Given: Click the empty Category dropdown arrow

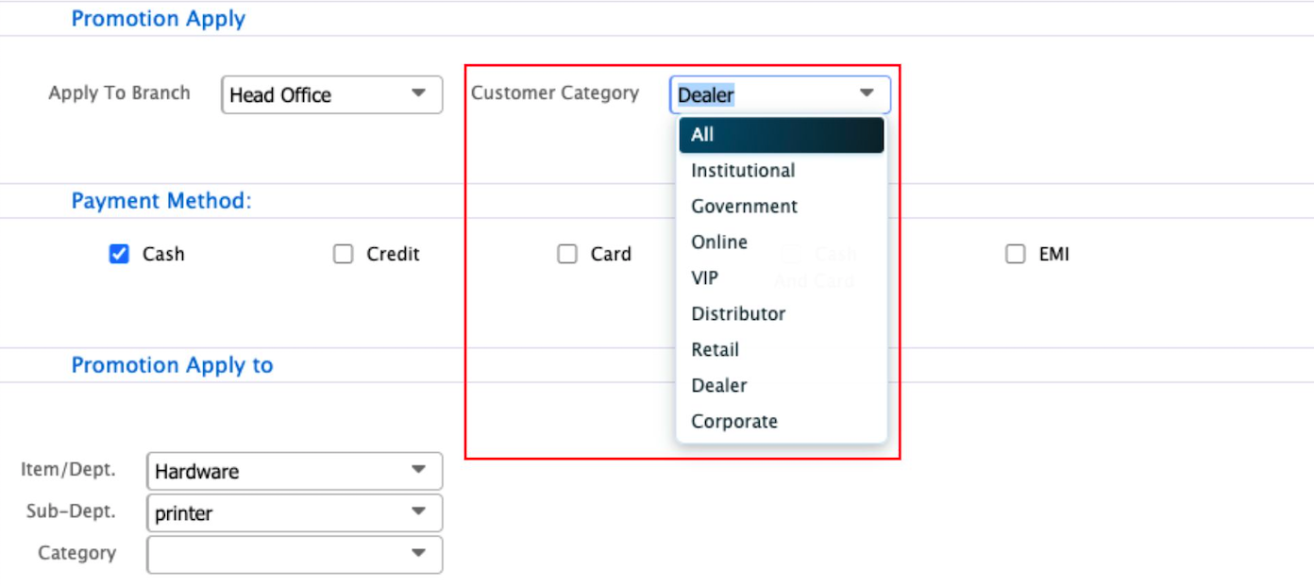Looking at the screenshot, I should 418,554.
